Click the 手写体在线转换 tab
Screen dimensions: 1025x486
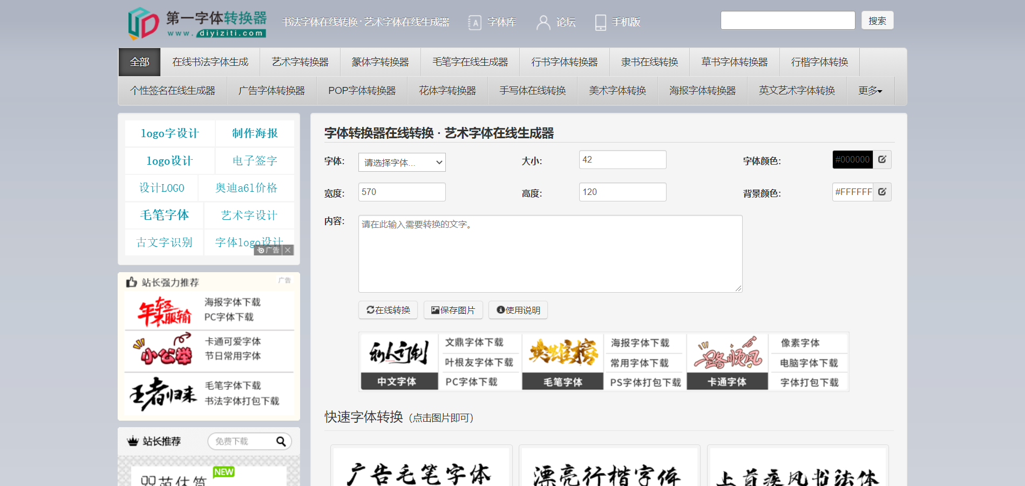tap(532, 91)
